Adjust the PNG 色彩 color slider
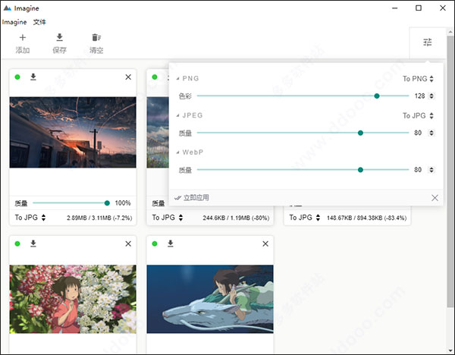This screenshot has height=355, width=455. [x=303, y=96]
